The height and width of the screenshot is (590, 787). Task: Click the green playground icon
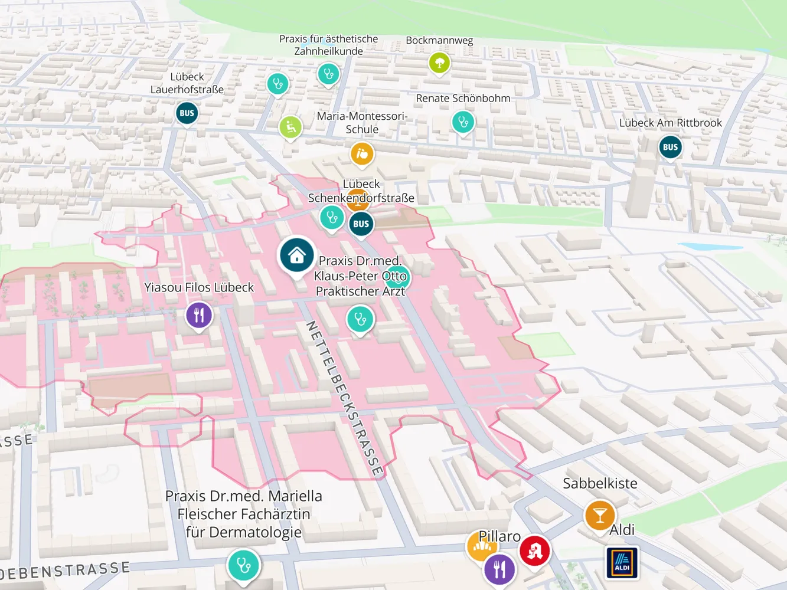[290, 127]
